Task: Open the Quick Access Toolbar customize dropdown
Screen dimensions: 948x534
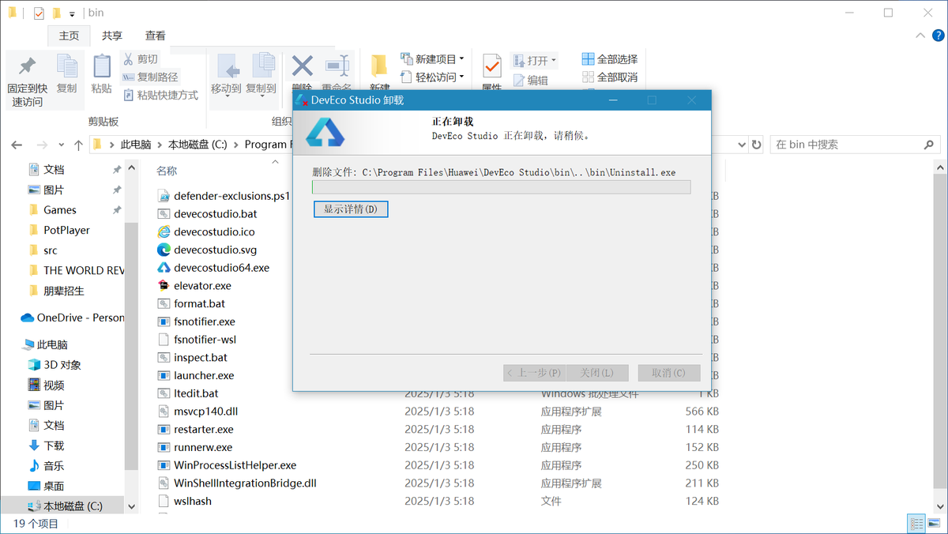Action: pos(72,13)
